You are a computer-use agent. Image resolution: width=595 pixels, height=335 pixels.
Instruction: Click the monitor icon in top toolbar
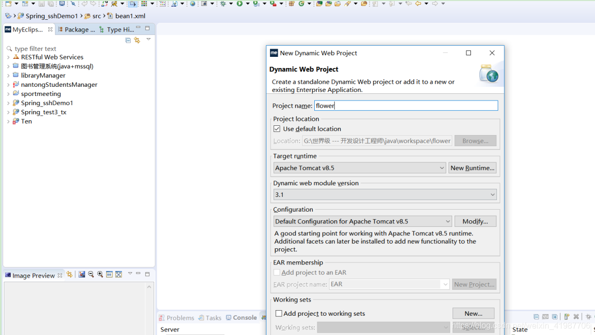click(62, 4)
